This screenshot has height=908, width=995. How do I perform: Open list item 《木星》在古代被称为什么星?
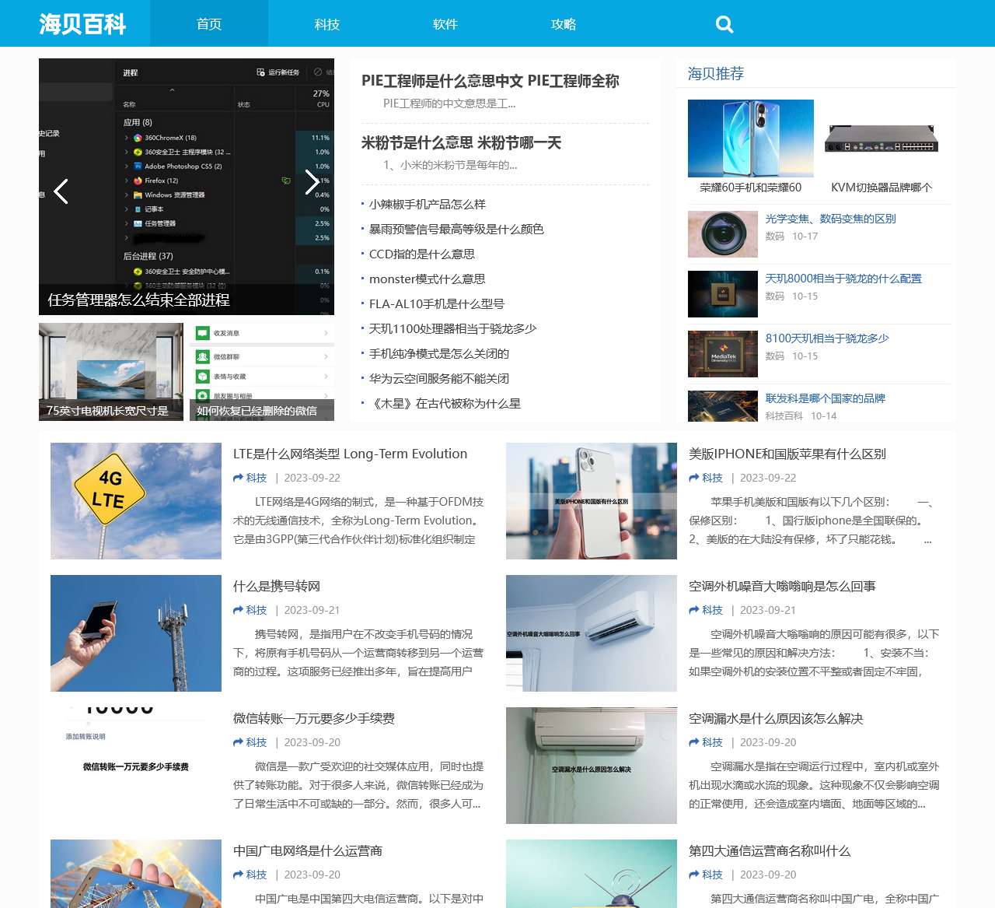point(445,403)
